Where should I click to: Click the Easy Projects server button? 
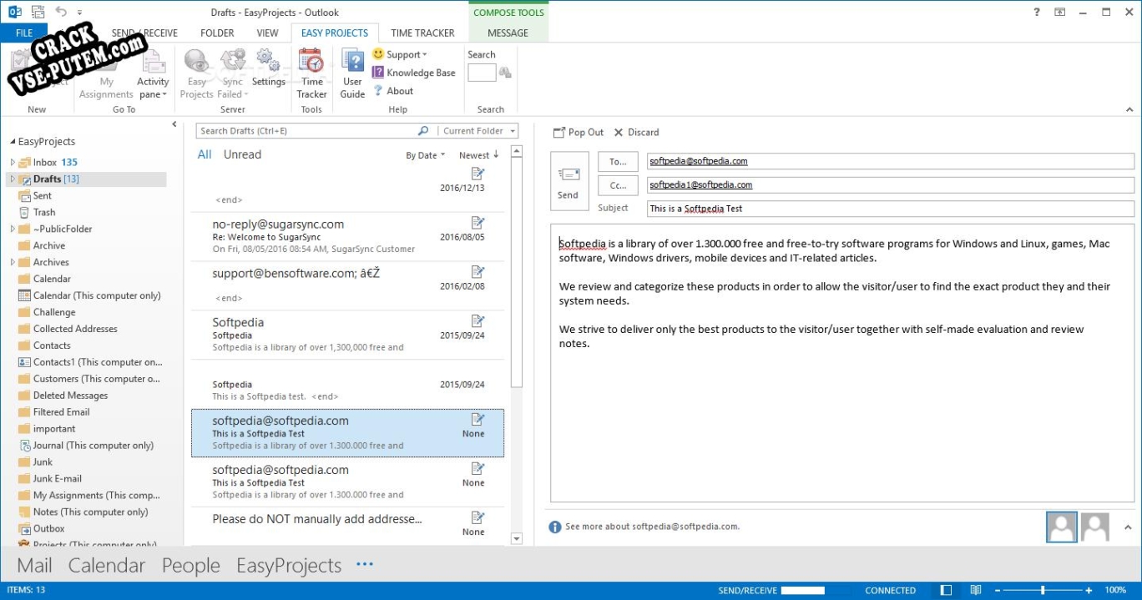[x=197, y=73]
